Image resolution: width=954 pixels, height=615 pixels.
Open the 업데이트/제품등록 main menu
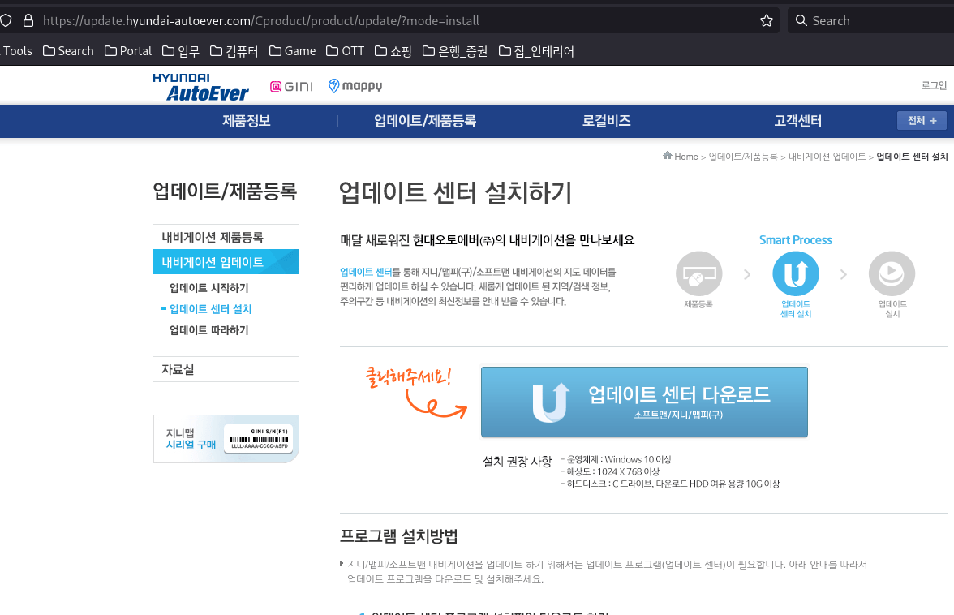pyautogui.click(x=425, y=121)
